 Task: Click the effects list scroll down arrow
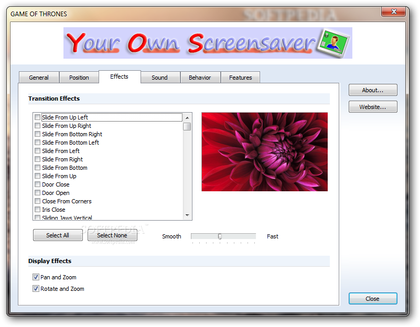[x=187, y=215]
